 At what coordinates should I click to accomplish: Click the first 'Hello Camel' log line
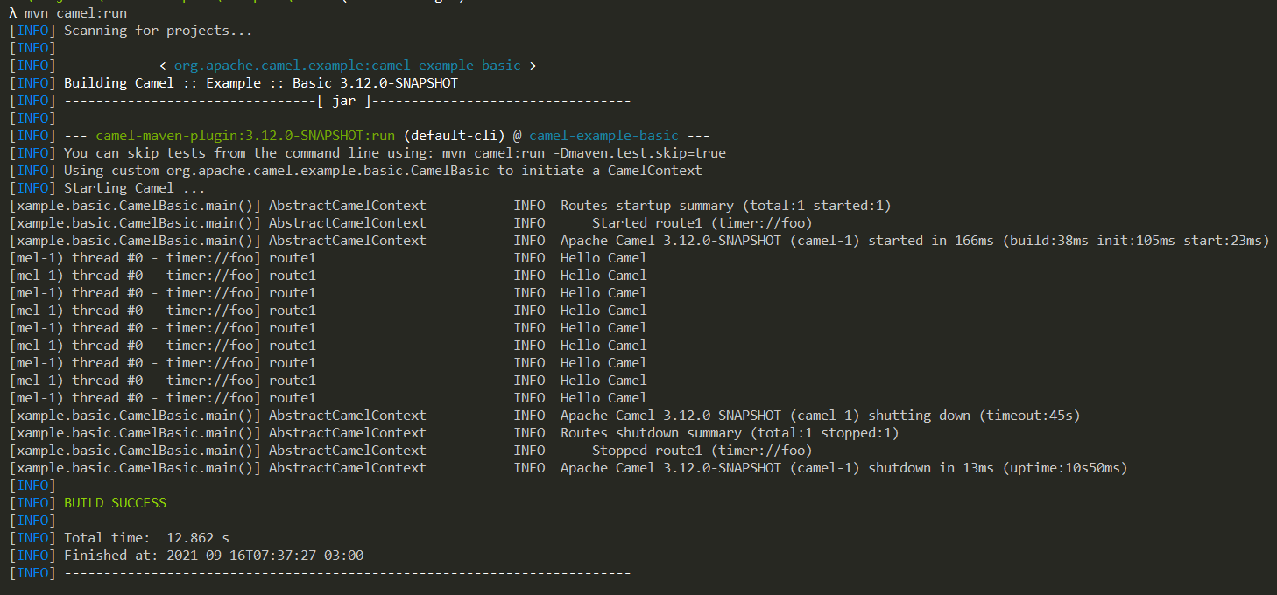click(603, 258)
